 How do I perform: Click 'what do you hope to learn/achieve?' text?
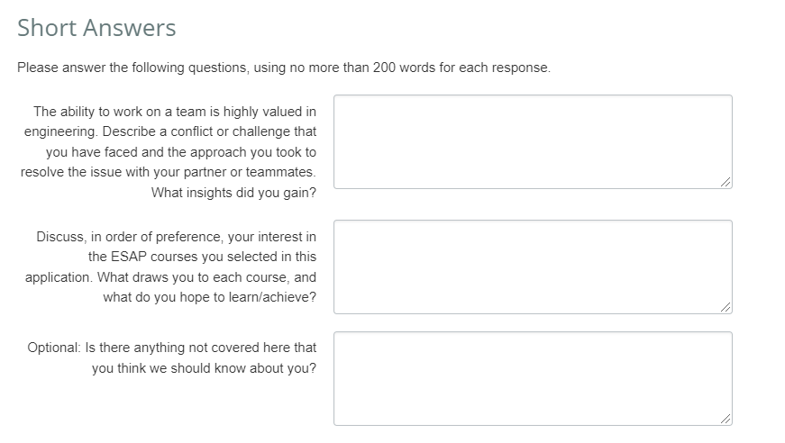[209, 297]
